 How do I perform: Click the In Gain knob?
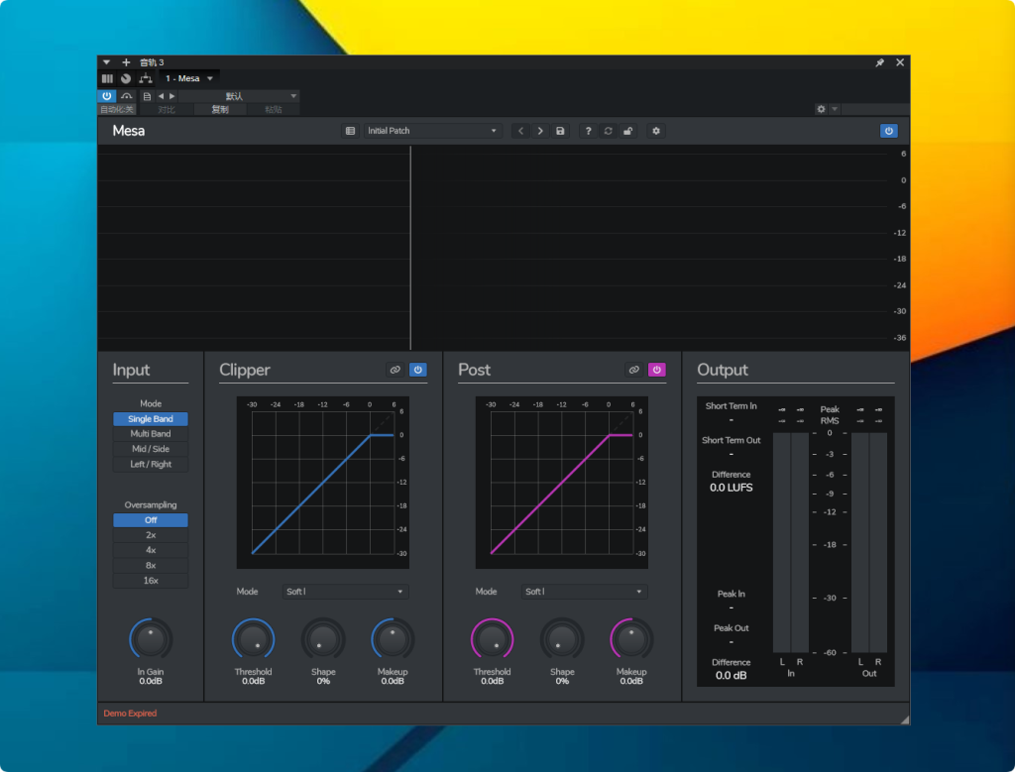tap(151, 640)
